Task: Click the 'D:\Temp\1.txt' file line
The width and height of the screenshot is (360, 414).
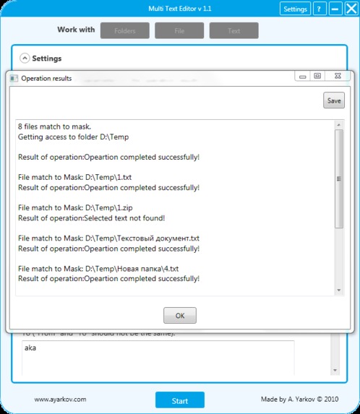Action: click(x=74, y=177)
